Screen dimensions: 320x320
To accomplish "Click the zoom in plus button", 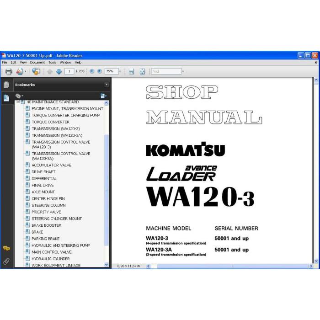I will click(x=99, y=71).
